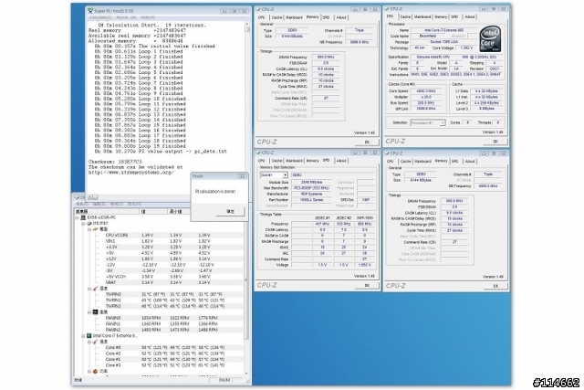Click the power flame icon in HWMonitor tree
Image resolution: width=584 pixels, height=390 pixels.
coord(95,372)
